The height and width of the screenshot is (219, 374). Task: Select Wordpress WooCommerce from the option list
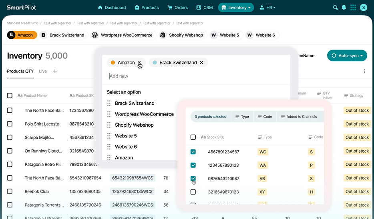pos(144,114)
